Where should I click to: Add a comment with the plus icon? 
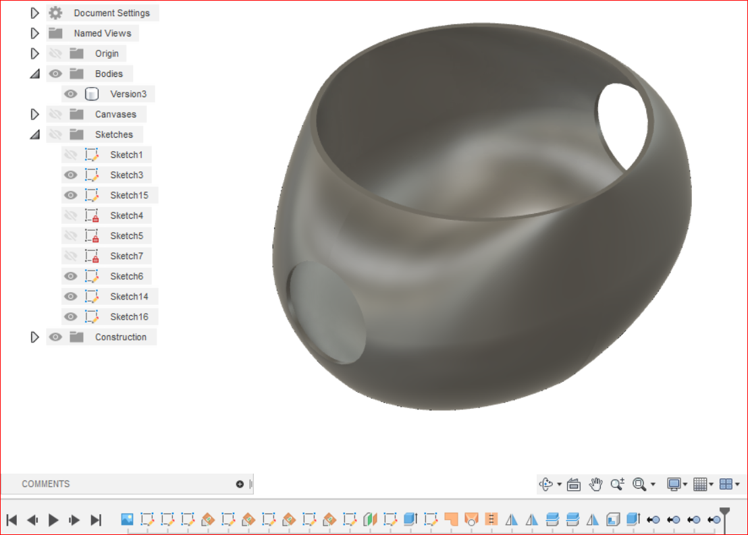click(240, 483)
